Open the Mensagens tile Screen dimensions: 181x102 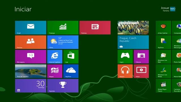[x=31, y=57]
